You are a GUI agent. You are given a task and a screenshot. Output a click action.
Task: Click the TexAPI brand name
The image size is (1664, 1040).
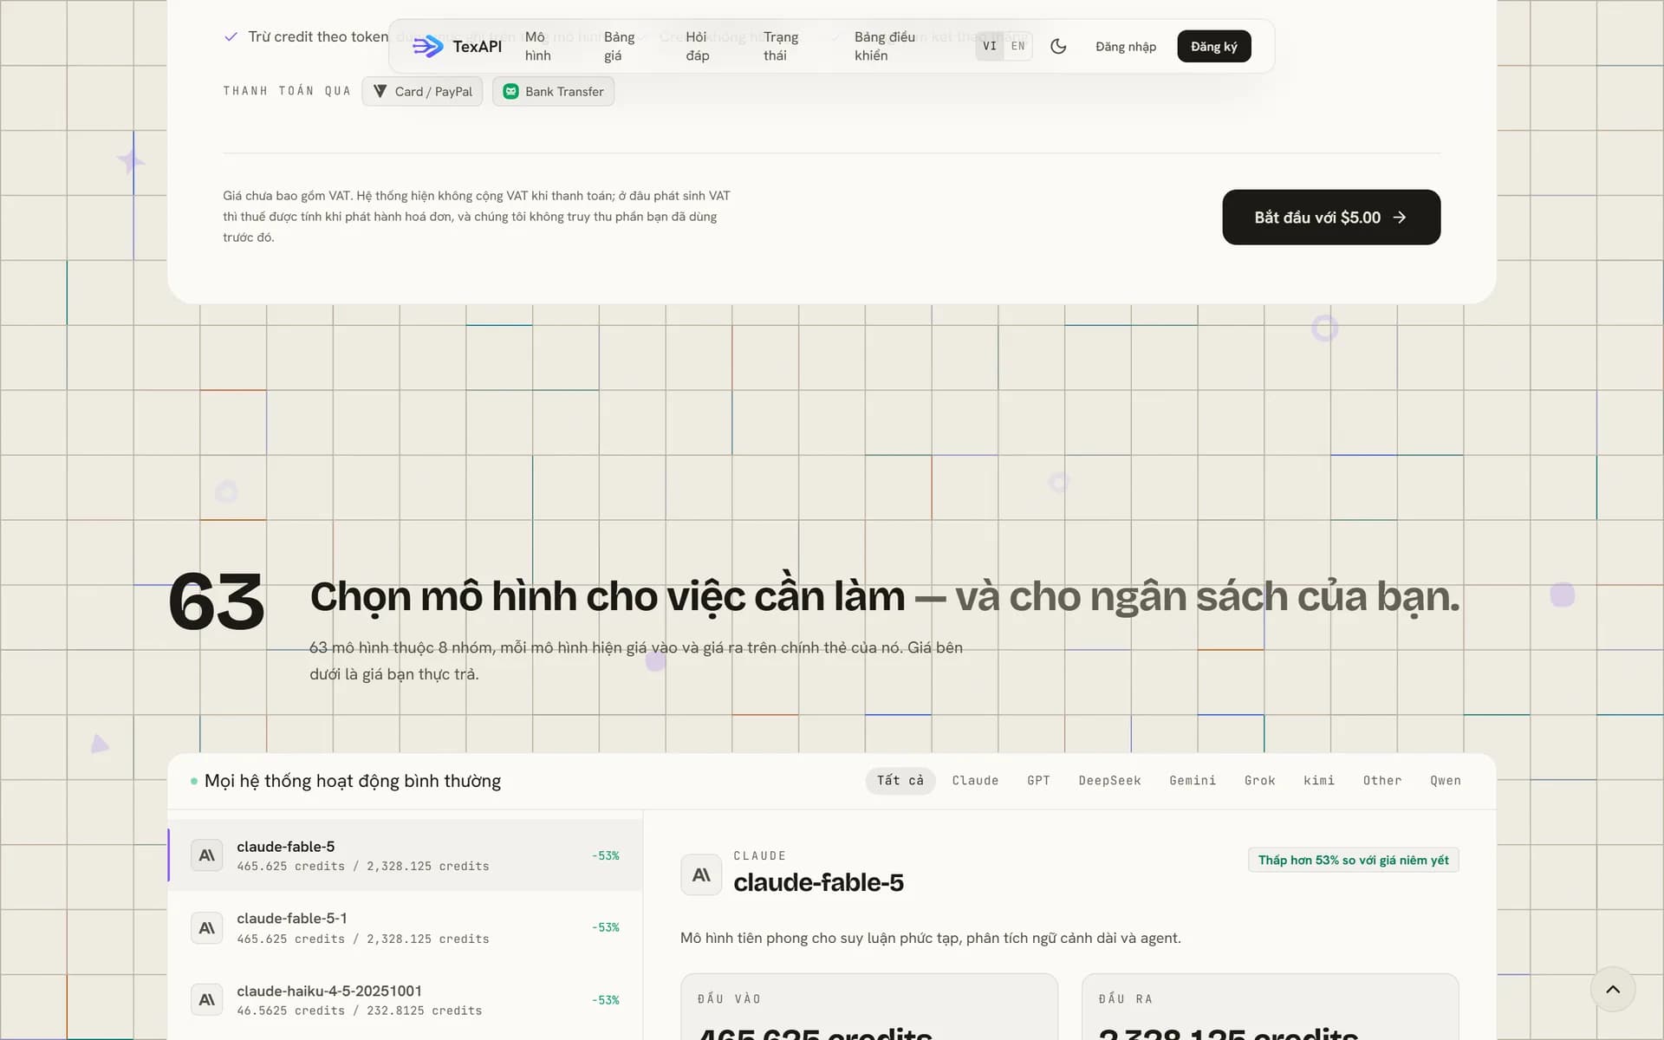pyautogui.click(x=477, y=47)
